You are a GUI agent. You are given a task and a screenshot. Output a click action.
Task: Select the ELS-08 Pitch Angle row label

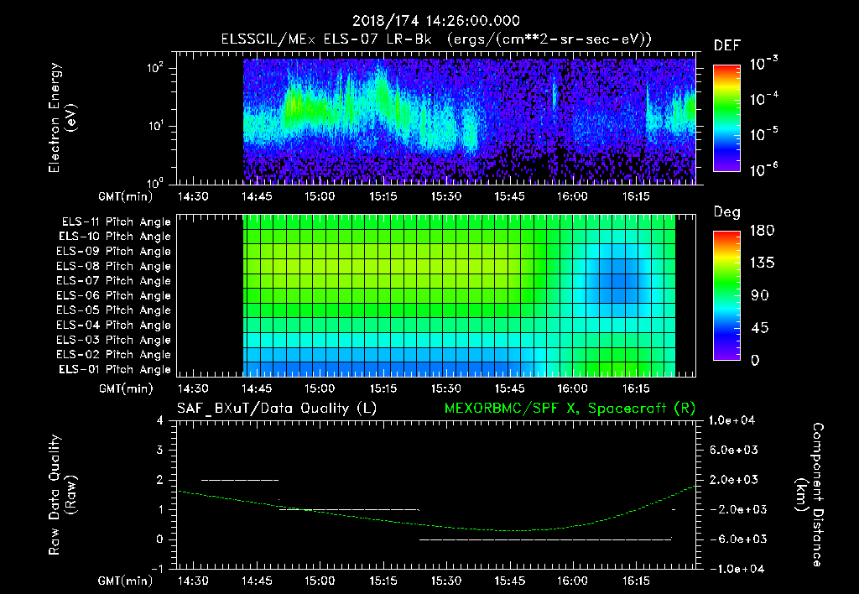tap(114, 266)
